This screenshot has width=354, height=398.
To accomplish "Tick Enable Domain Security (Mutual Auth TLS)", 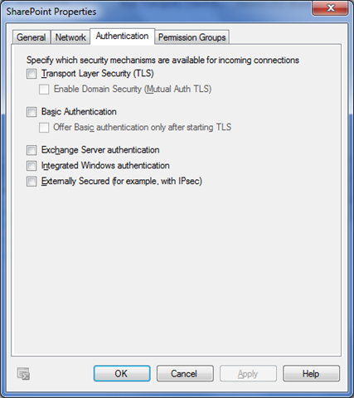I will click(44, 90).
